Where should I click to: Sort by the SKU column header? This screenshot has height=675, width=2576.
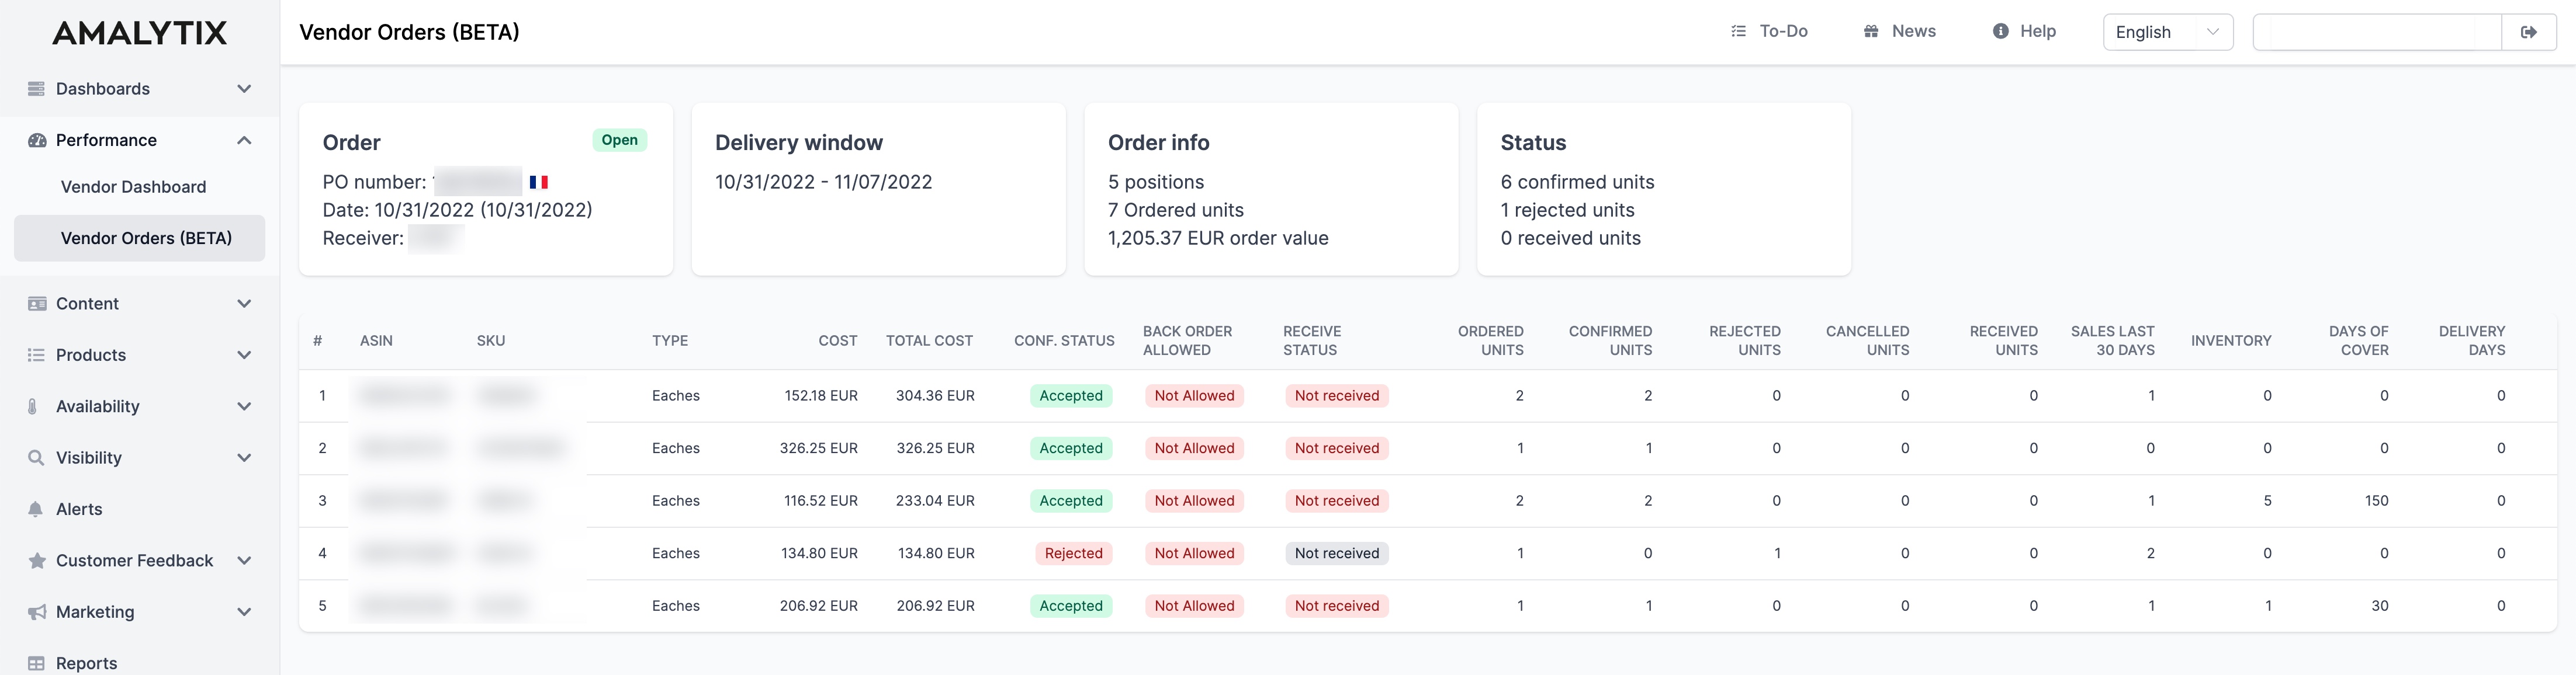click(x=491, y=340)
